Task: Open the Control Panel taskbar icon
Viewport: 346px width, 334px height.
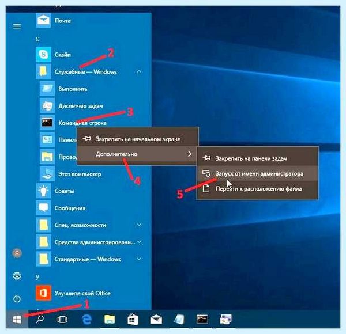Action: point(225,319)
